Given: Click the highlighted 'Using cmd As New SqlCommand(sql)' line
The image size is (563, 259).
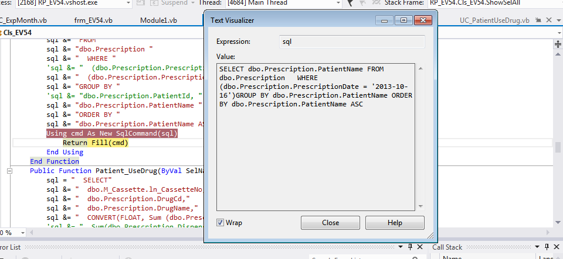Looking at the screenshot, I should pyautogui.click(x=112, y=133).
